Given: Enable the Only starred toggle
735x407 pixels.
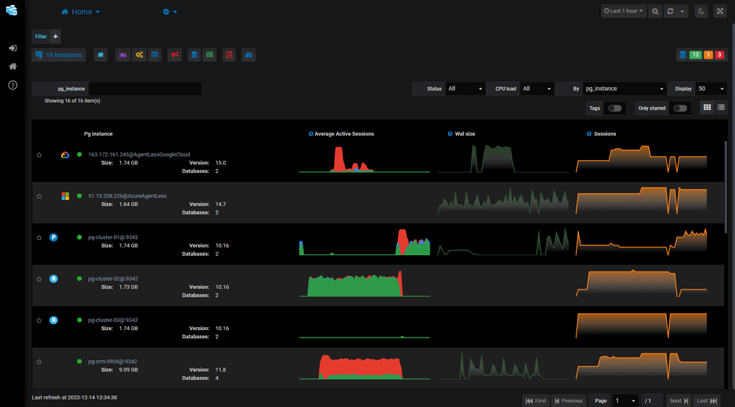Looking at the screenshot, I should coord(680,108).
